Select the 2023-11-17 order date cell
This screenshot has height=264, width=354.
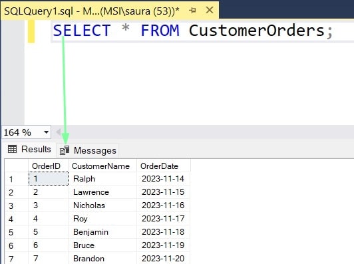point(163,219)
